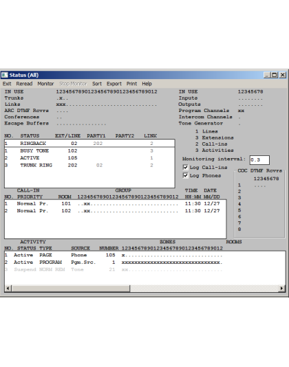Close the Status window
Image resolution: width=289 pixels, height=367 pixels.
(283, 75)
